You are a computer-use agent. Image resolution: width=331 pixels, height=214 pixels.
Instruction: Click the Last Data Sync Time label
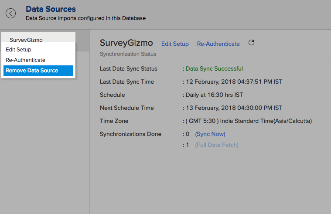click(127, 82)
